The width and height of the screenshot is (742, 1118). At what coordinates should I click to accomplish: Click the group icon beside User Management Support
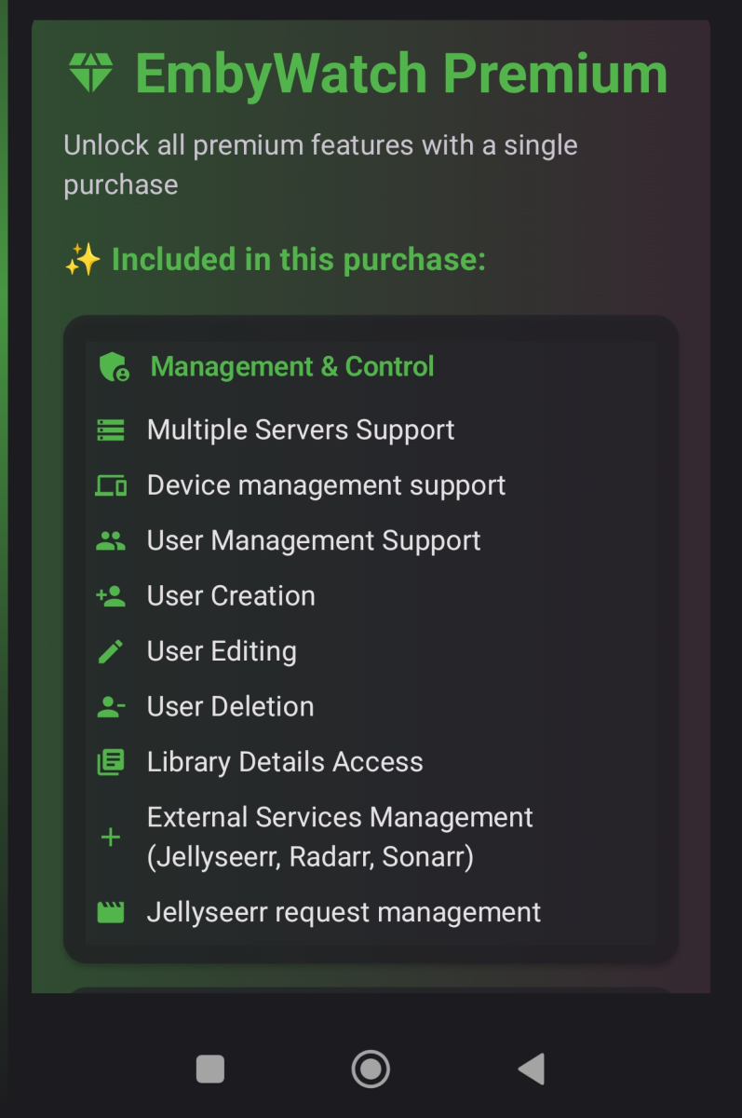pyautogui.click(x=111, y=540)
